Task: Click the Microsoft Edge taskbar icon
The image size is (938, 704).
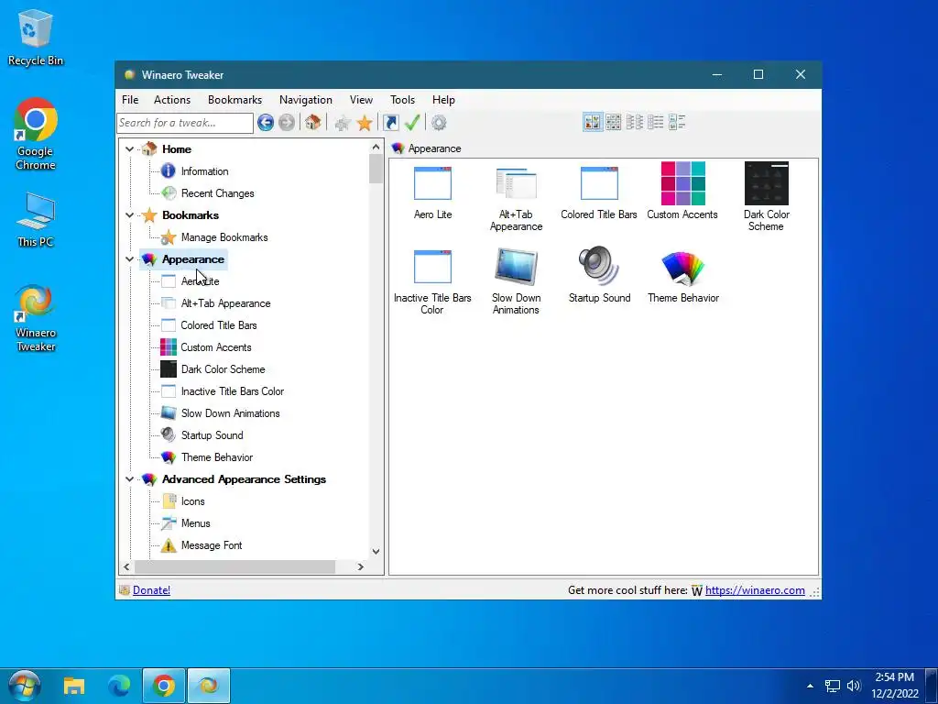Action: pyautogui.click(x=119, y=686)
